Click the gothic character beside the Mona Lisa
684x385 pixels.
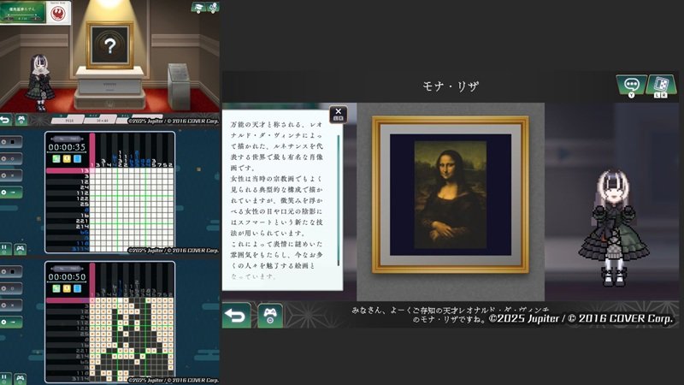tap(614, 228)
